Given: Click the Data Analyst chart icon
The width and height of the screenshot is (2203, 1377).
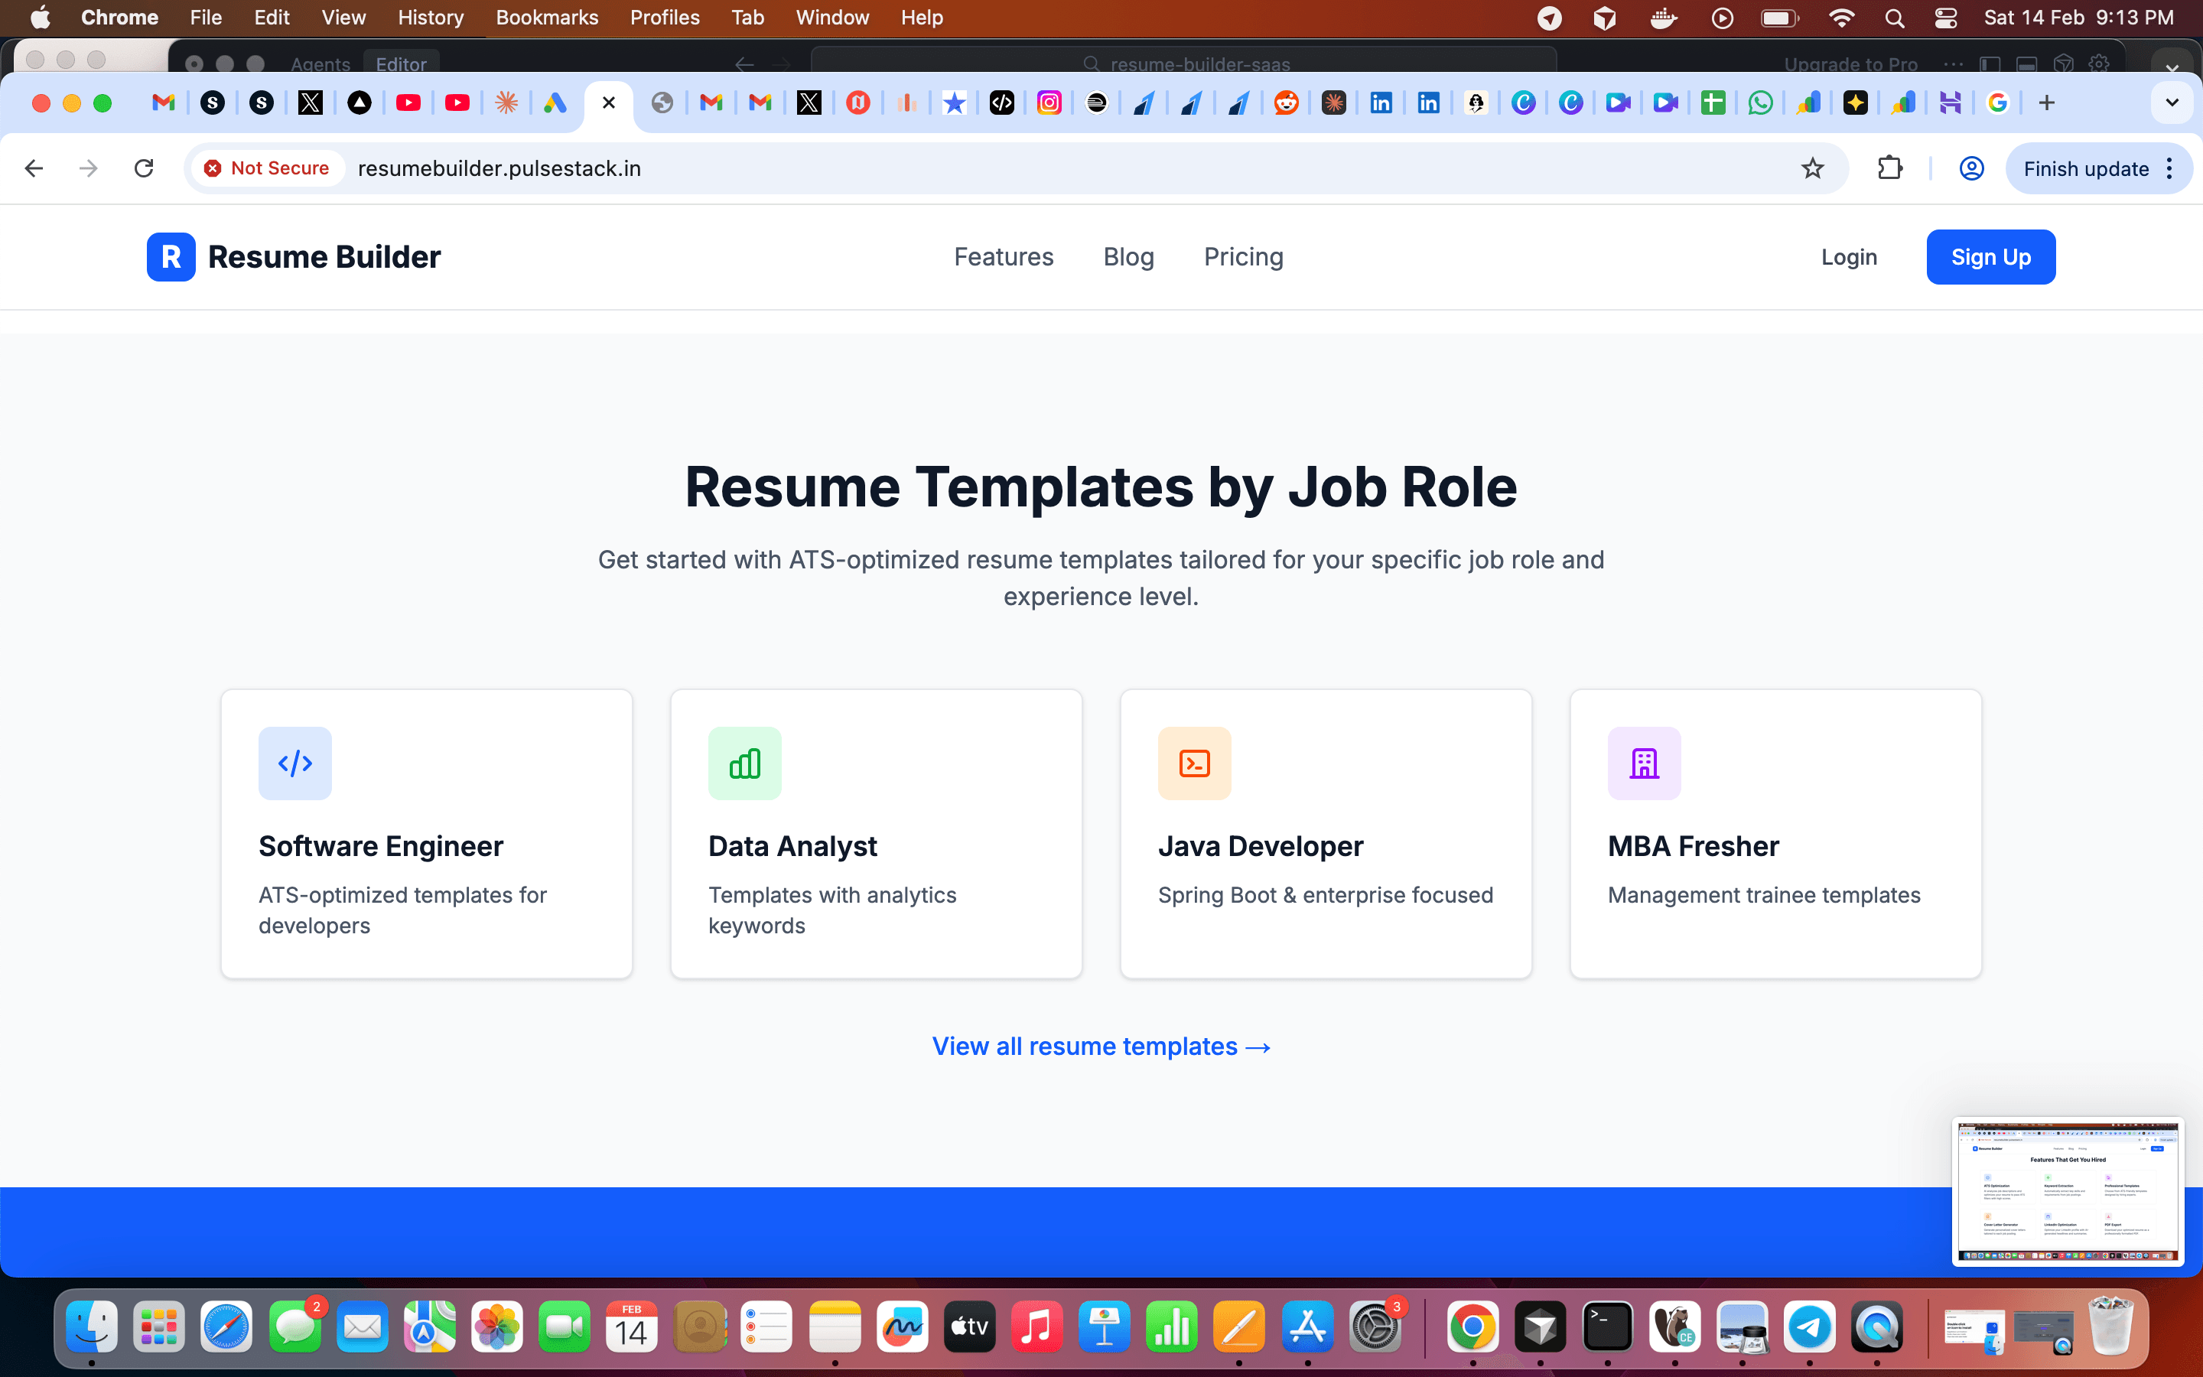Looking at the screenshot, I should [744, 763].
